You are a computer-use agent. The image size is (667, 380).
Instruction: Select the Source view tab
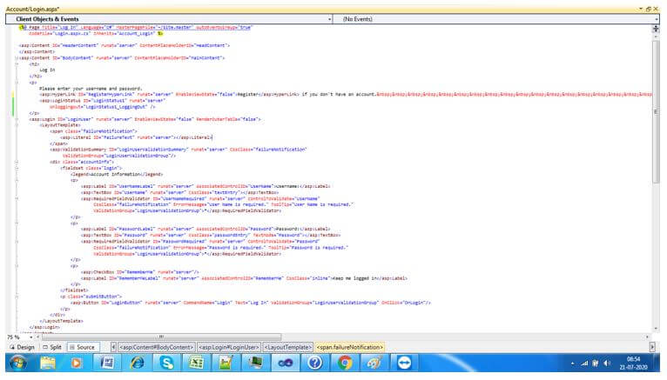[83, 347]
